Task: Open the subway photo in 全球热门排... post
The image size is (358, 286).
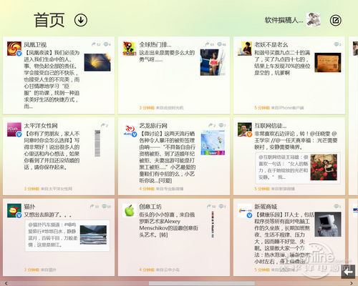Action: pyautogui.click(x=213, y=62)
